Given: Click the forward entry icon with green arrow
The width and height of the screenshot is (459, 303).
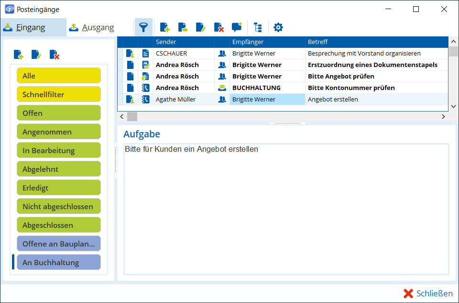Looking at the screenshot, I should (183, 27).
